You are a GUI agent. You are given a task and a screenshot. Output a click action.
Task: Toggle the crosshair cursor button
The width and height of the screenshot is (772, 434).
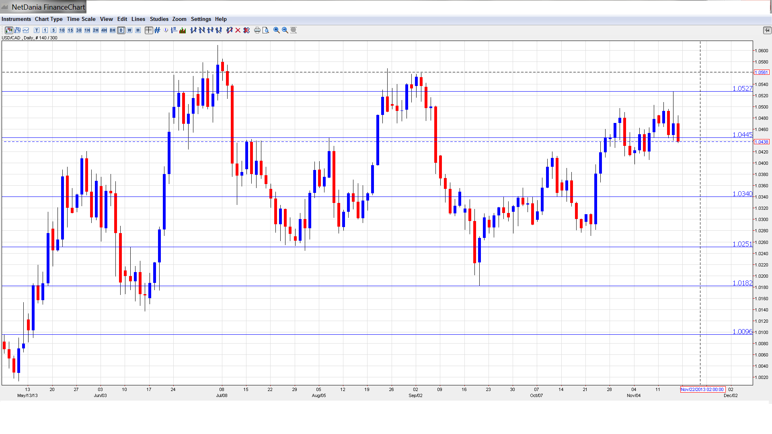coord(148,30)
